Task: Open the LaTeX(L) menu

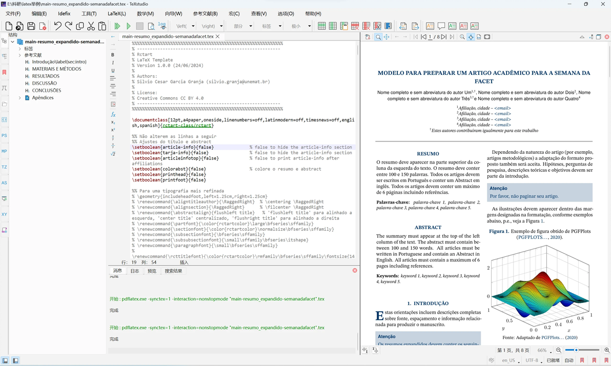Action: pyautogui.click(x=116, y=14)
